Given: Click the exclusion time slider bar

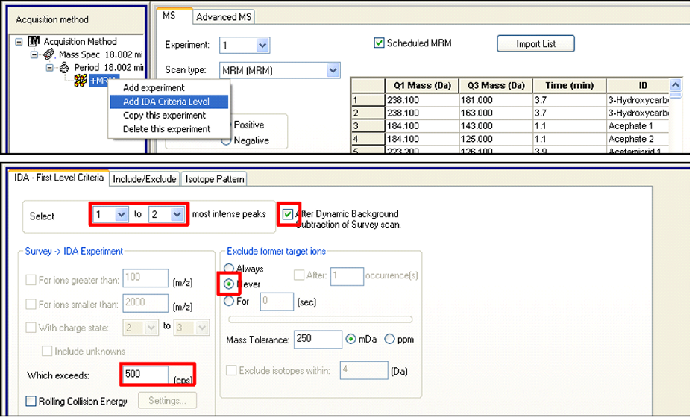Looking at the screenshot, I should tap(320, 319).
